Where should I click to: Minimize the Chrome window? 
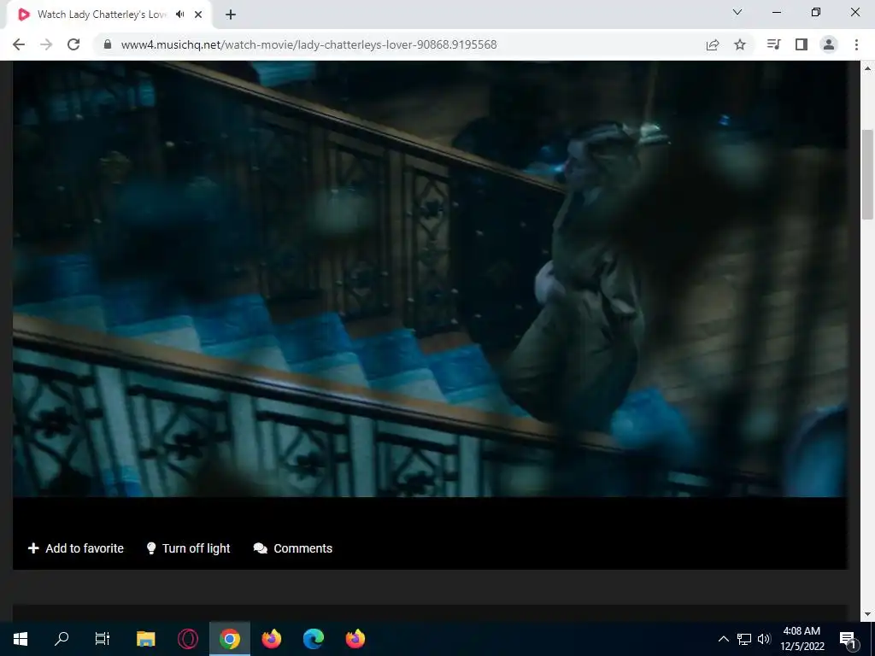[x=776, y=12]
